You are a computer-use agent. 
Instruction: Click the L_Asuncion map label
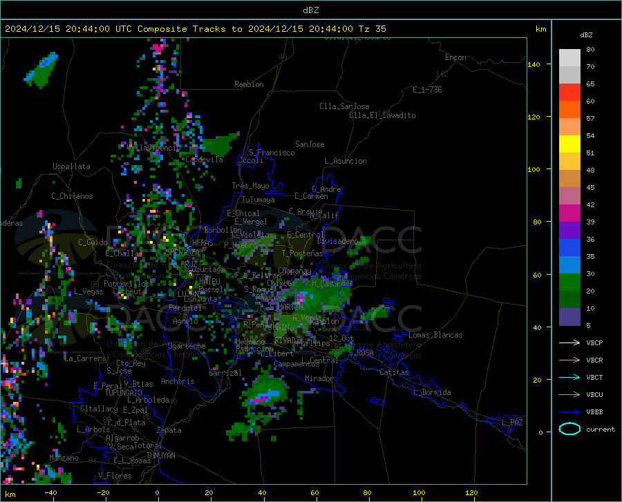[346, 161]
